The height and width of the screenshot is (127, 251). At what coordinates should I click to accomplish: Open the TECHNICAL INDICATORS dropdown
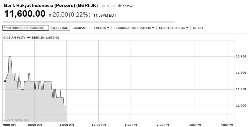(134, 28)
